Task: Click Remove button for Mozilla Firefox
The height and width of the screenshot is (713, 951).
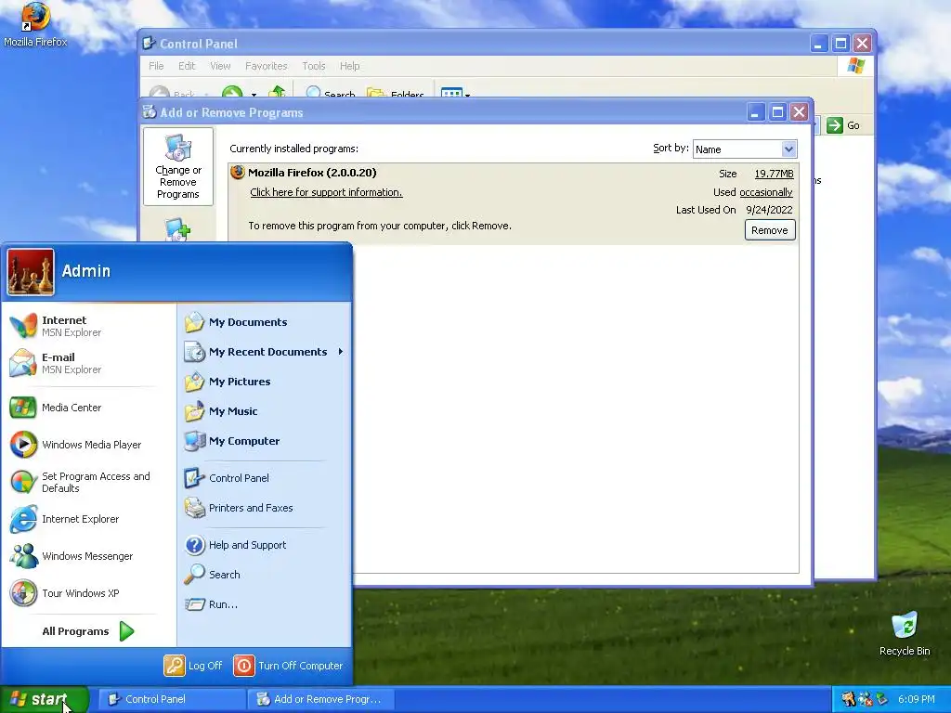Action: point(770,230)
